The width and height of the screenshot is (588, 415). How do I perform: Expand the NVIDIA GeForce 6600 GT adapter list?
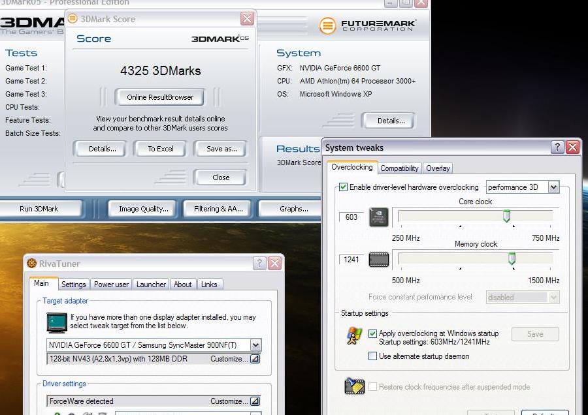coord(255,345)
